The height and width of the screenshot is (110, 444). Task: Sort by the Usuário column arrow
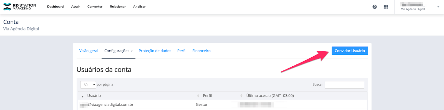pyautogui.click(x=82, y=96)
